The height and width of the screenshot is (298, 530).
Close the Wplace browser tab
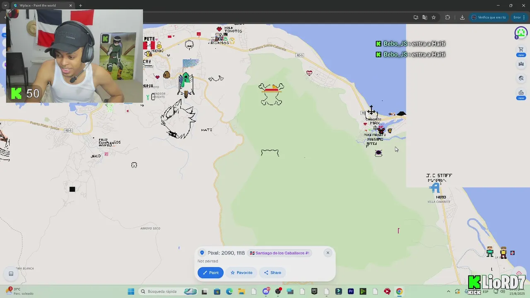click(x=70, y=5)
